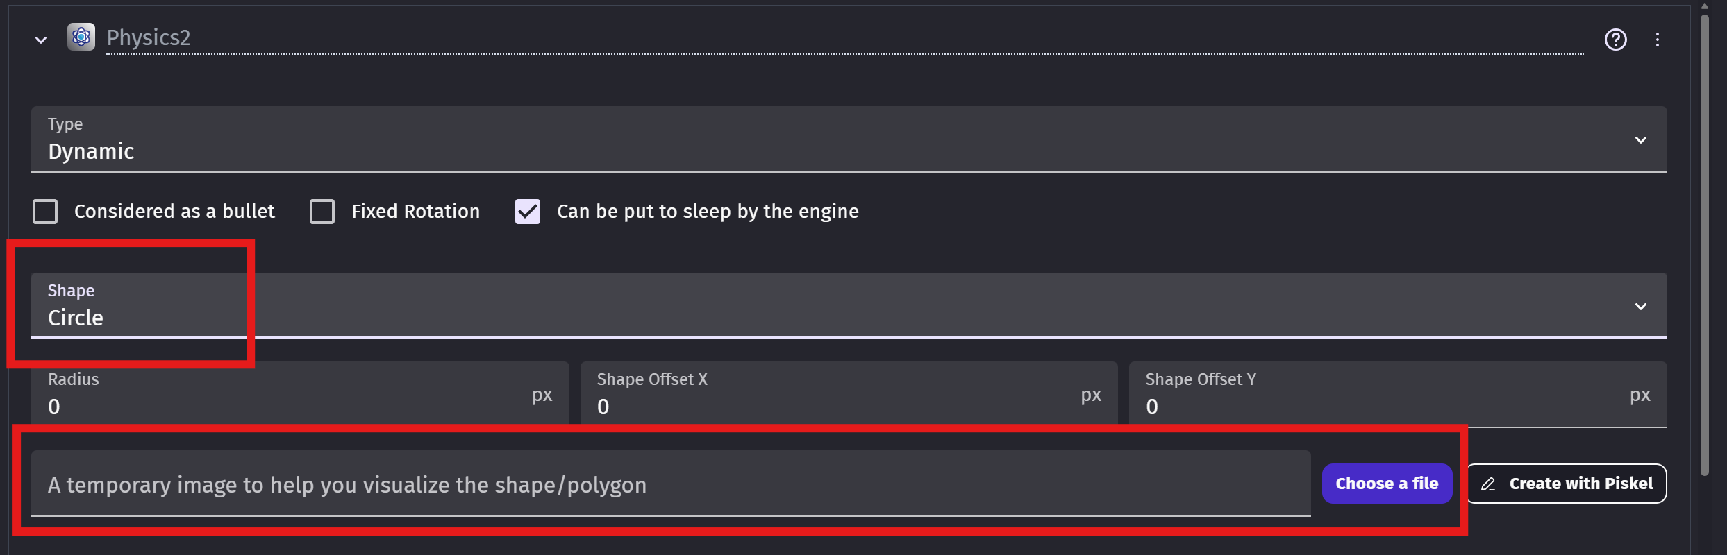The width and height of the screenshot is (1727, 555).
Task: Click the Shape dropdown arrow chevron
Action: click(x=1640, y=307)
